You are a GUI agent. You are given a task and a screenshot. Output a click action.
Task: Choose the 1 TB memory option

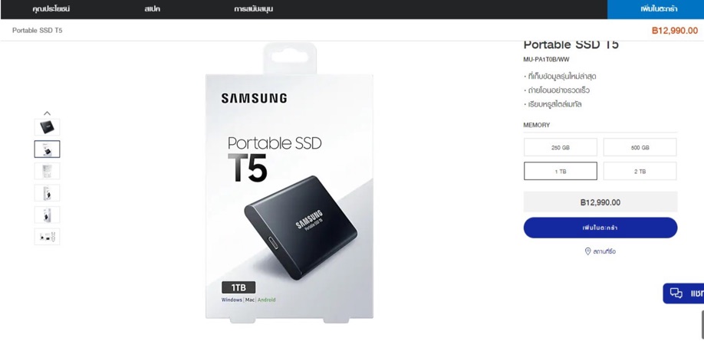pyautogui.click(x=561, y=171)
